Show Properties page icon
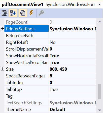Image resolution: width=103 pixels, height=113 pixels. coord(23,13)
